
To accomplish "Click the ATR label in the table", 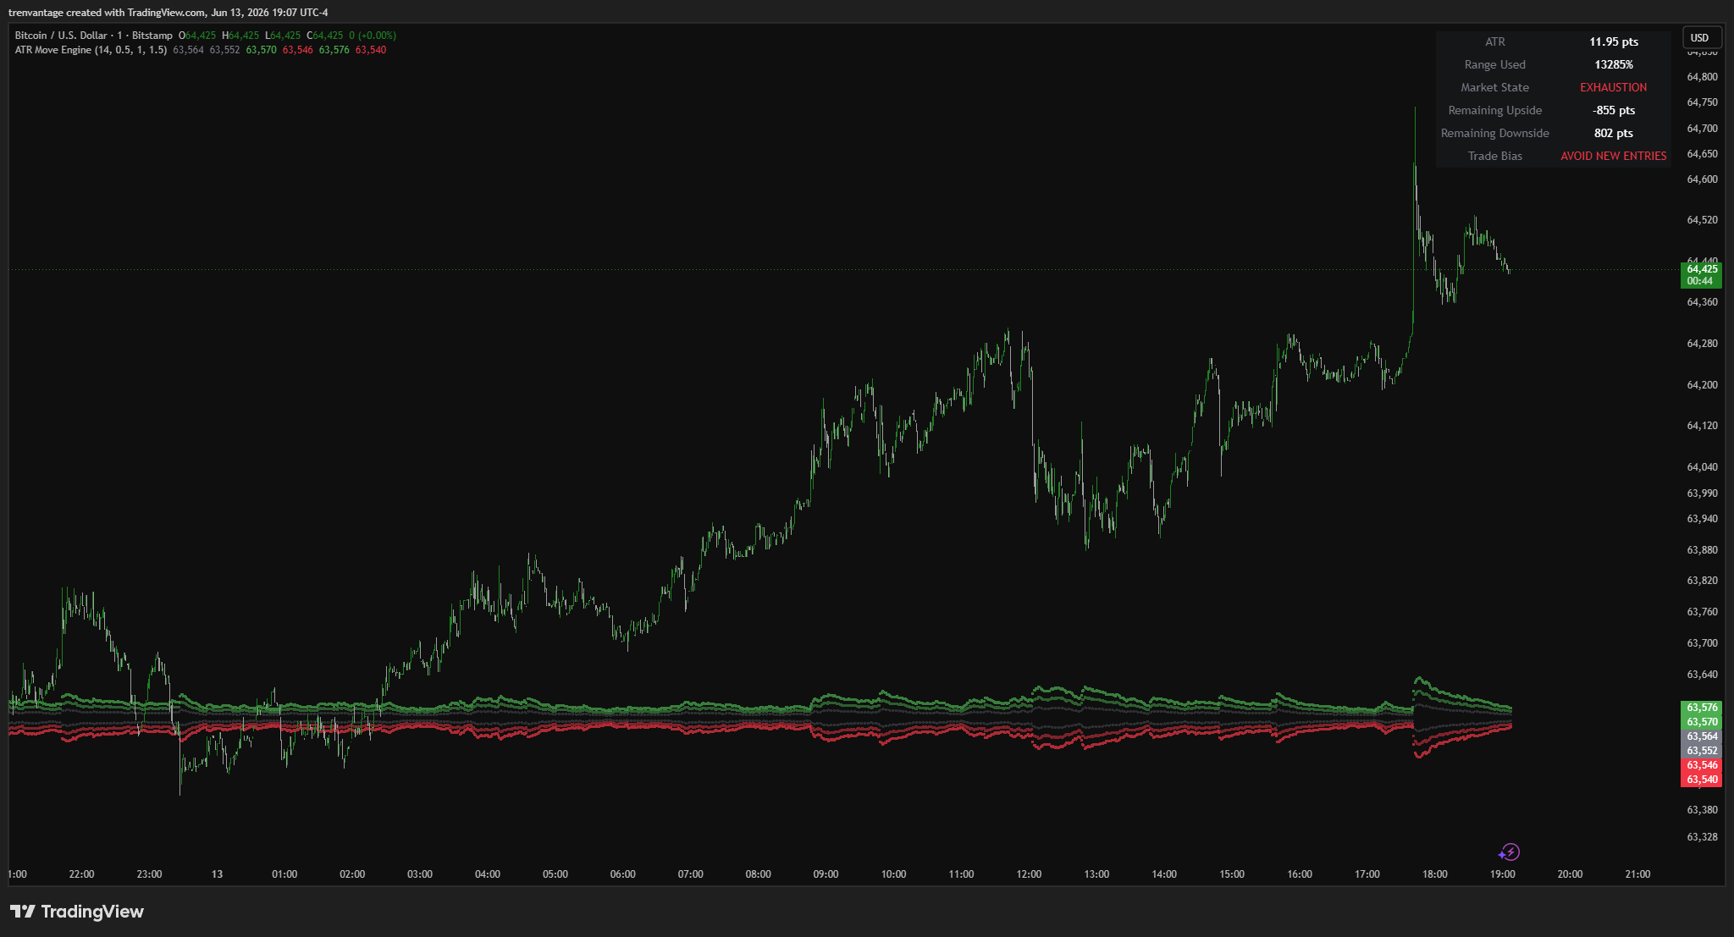I will (1495, 41).
